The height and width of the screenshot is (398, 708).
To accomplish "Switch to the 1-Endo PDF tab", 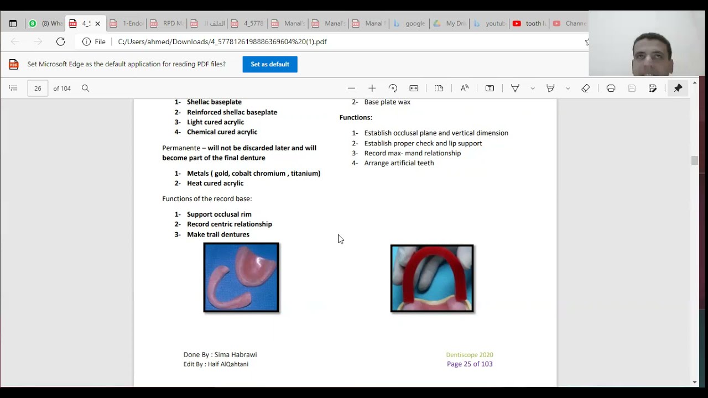I will [127, 23].
